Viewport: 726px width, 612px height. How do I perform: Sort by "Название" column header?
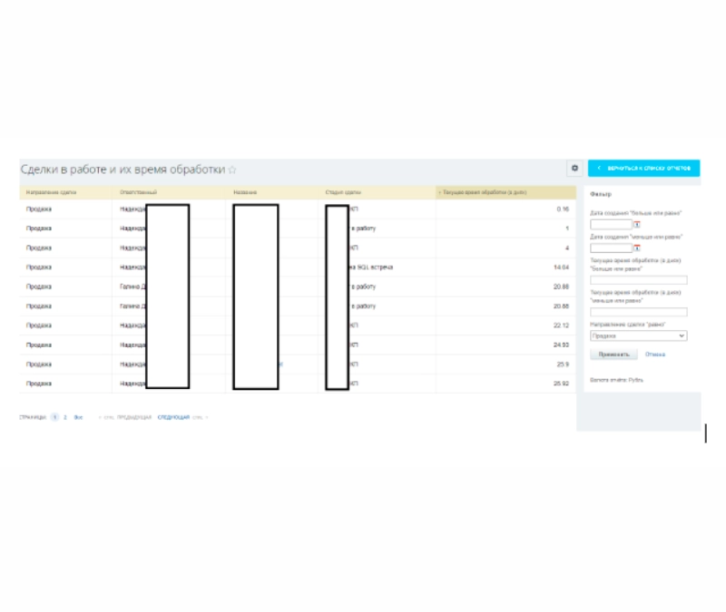[245, 192]
